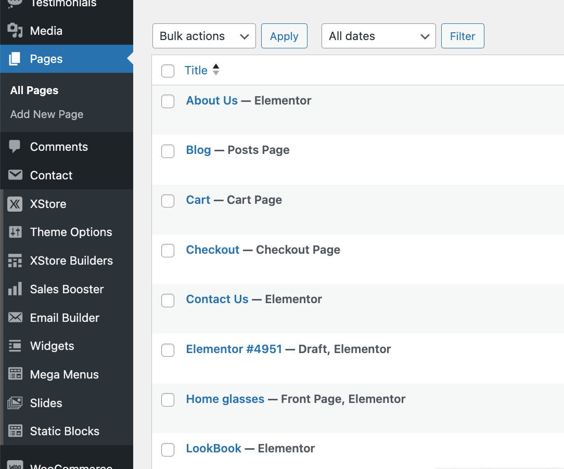Click the "Draft, Elementor" status text

click(x=344, y=349)
